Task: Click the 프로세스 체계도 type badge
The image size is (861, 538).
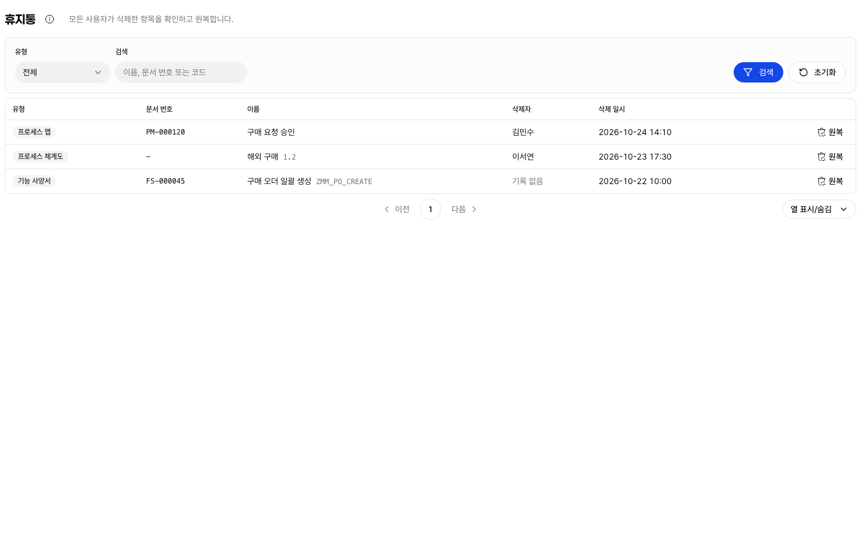Action: [x=41, y=157]
